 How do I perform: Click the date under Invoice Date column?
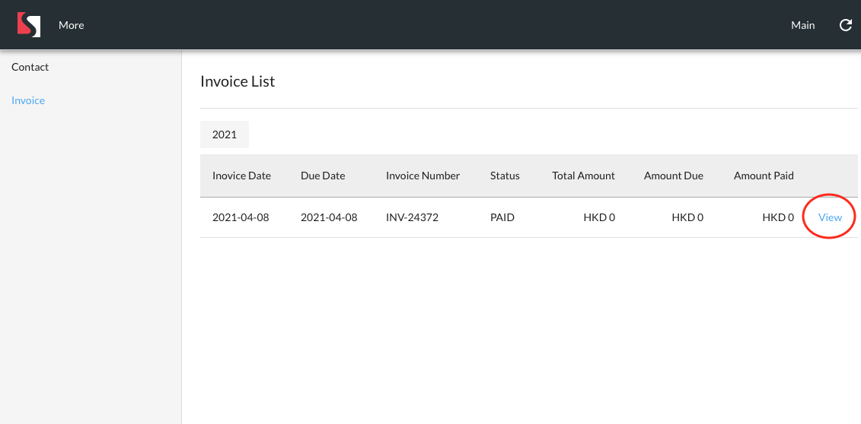tap(241, 217)
